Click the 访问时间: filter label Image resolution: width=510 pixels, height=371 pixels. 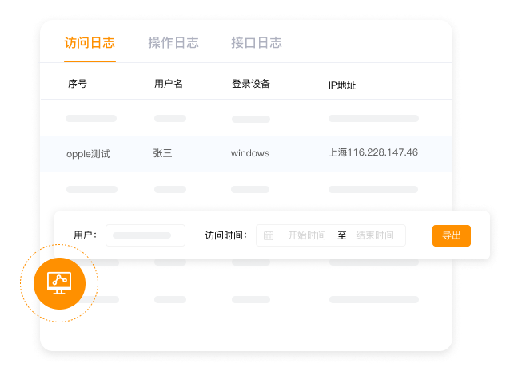point(225,235)
